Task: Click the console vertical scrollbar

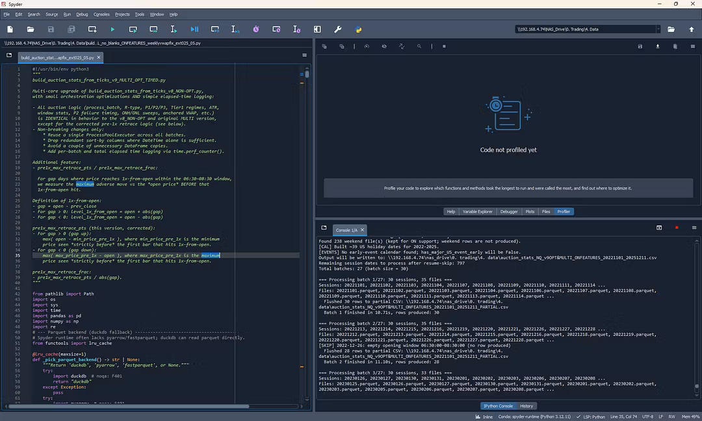Action: pyautogui.click(x=698, y=312)
